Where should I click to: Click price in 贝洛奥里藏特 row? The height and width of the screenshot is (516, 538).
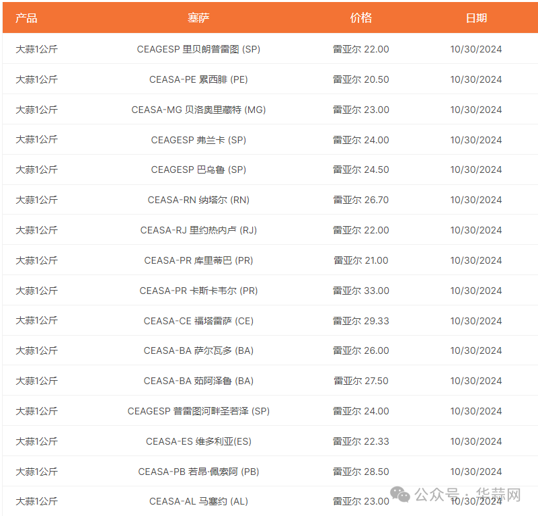pyautogui.click(x=361, y=110)
